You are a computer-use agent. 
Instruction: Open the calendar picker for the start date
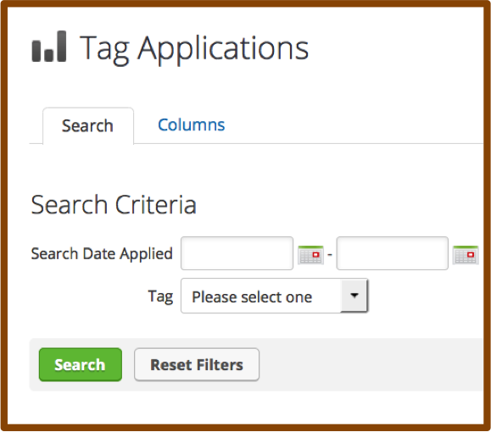point(310,255)
